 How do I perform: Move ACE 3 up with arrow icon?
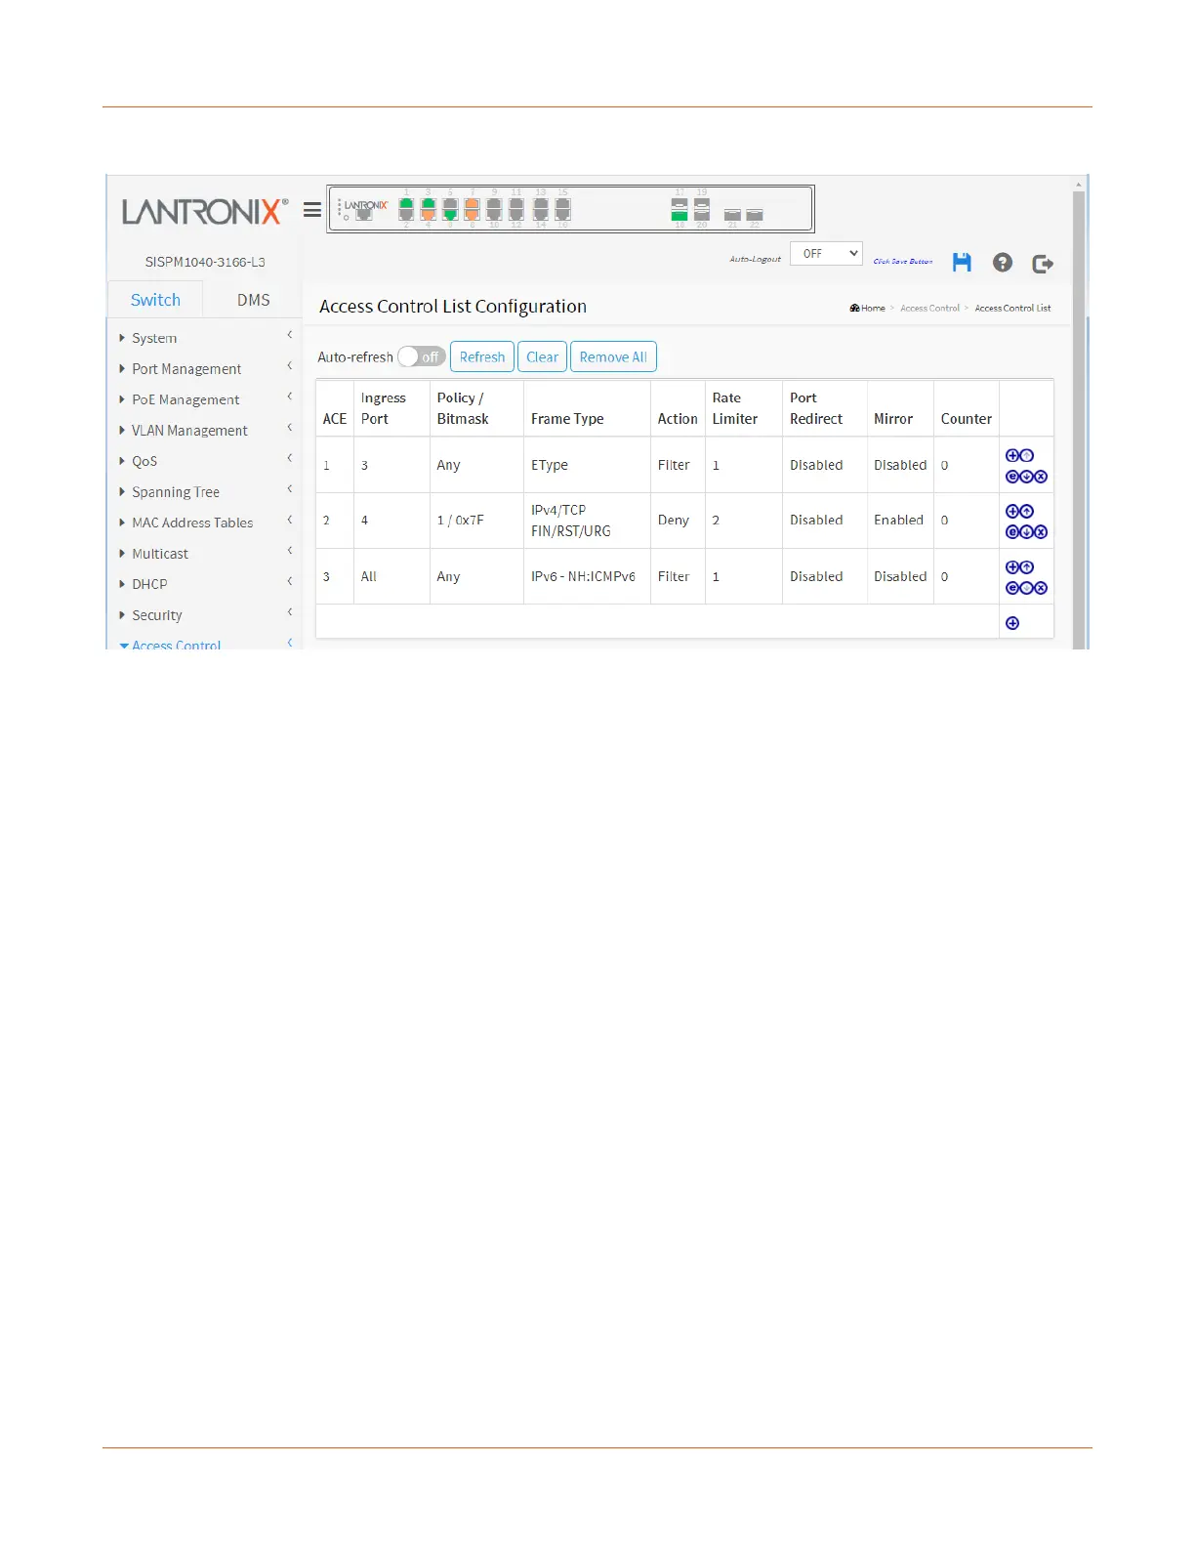pyautogui.click(x=1027, y=566)
